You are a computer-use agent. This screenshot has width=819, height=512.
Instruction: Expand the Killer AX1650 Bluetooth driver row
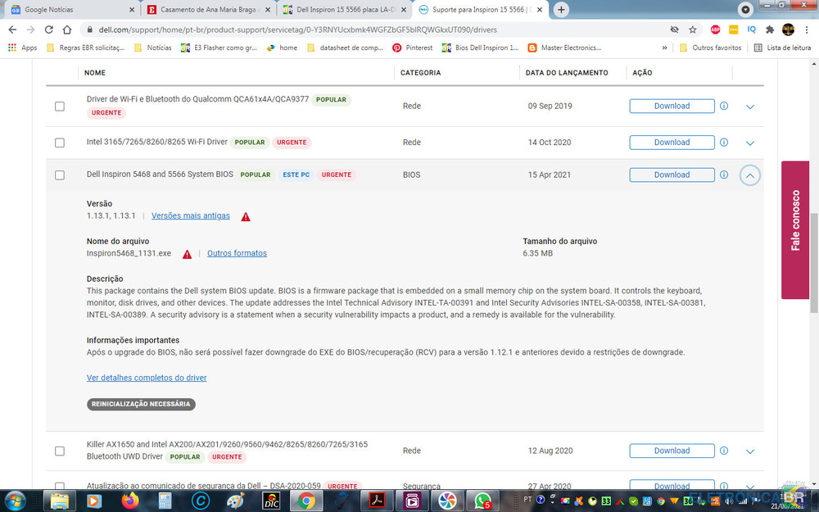[750, 451]
